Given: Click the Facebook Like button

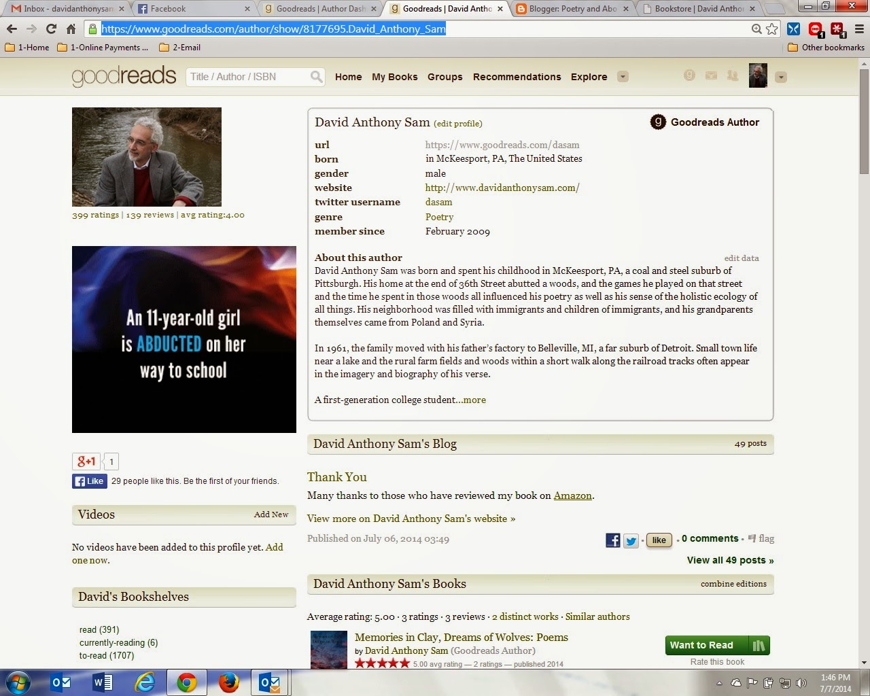Looking at the screenshot, I should click(89, 481).
